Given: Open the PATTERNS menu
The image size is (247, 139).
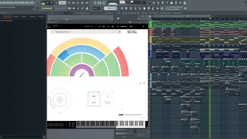Looking at the screenshot, I should click(10, 3).
